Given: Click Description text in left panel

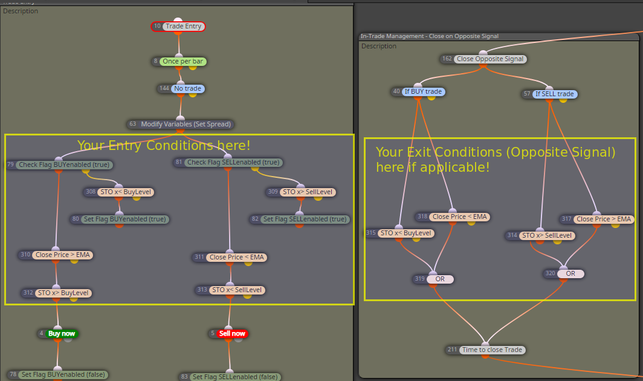Looking at the screenshot, I should 21,11.
